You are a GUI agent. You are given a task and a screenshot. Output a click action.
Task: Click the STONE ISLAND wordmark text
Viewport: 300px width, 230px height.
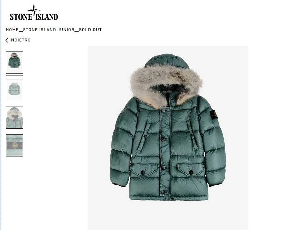[x=34, y=17]
